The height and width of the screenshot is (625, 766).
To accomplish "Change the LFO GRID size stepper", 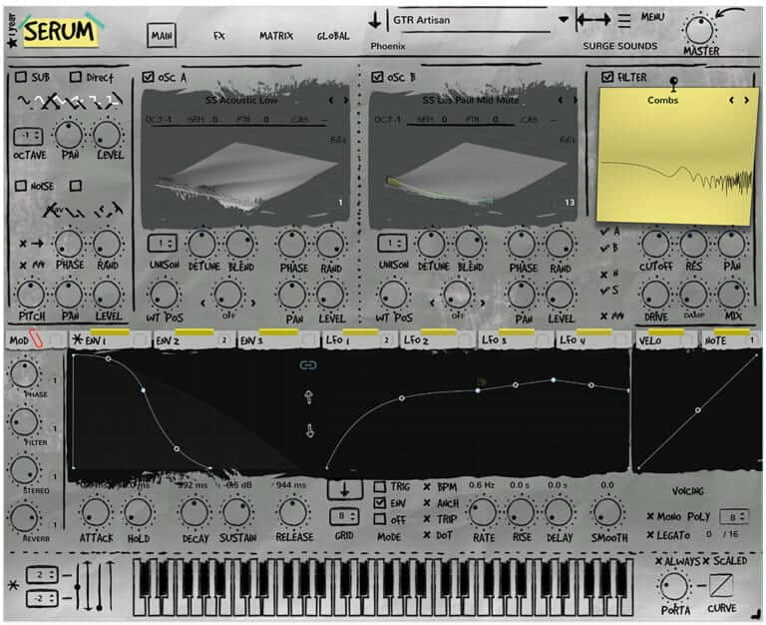I will coord(344,516).
